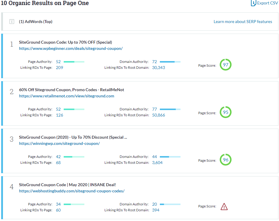This screenshot has height=221, width=279.
Task: Click the Domain Authority value 20
Action: click(155, 204)
